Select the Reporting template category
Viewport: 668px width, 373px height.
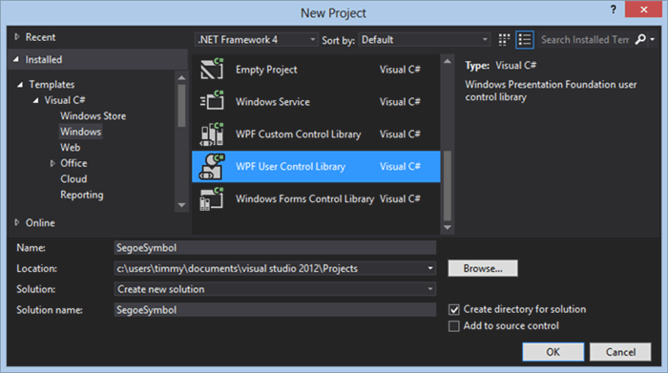pos(82,195)
